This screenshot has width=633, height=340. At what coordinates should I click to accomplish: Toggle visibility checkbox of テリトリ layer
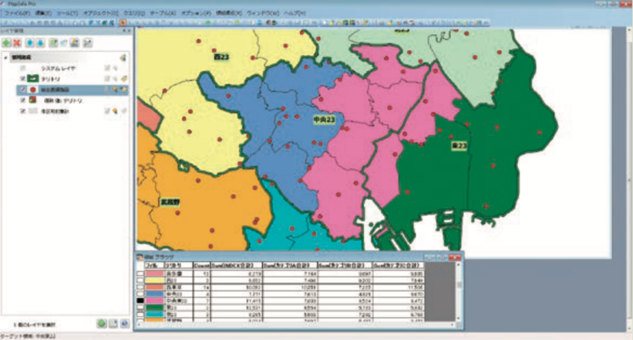(x=23, y=79)
